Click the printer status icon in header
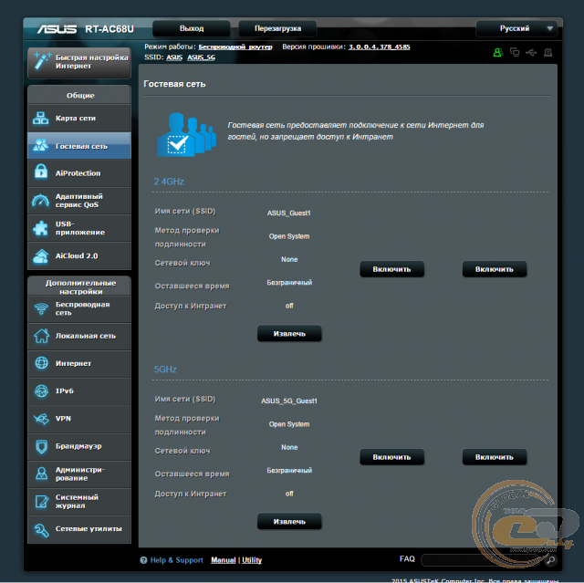The width and height of the screenshot is (584, 583). click(547, 53)
